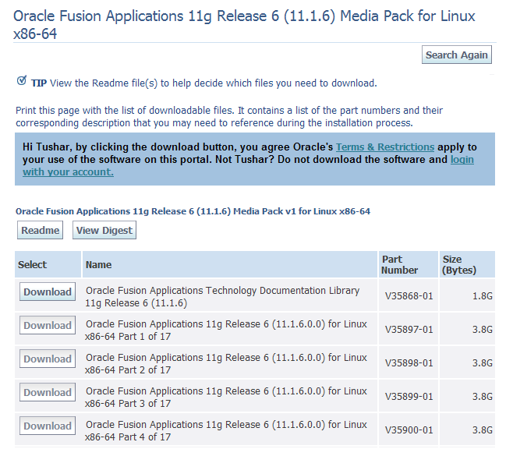
Task: Click the Part 4 of 17 file name
Action: coord(226,431)
